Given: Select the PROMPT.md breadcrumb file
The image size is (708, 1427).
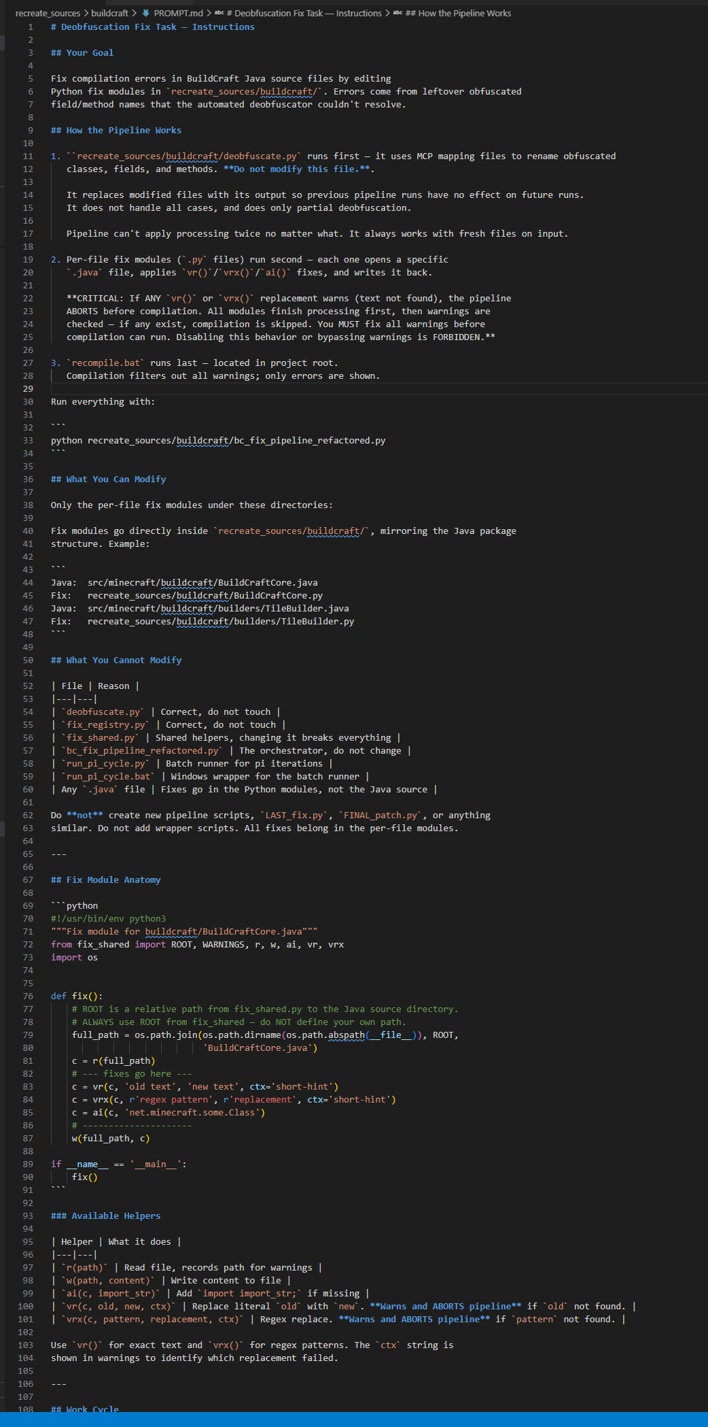Looking at the screenshot, I should pyautogui.click(x=178, y=13).
